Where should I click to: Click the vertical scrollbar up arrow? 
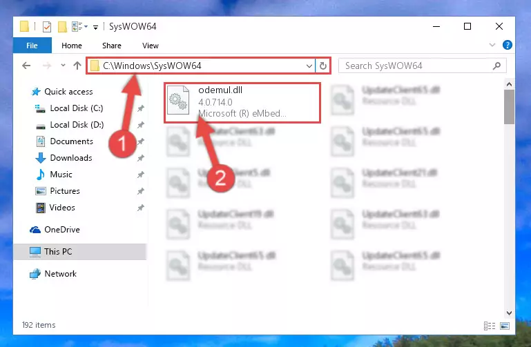coord(509,84)
